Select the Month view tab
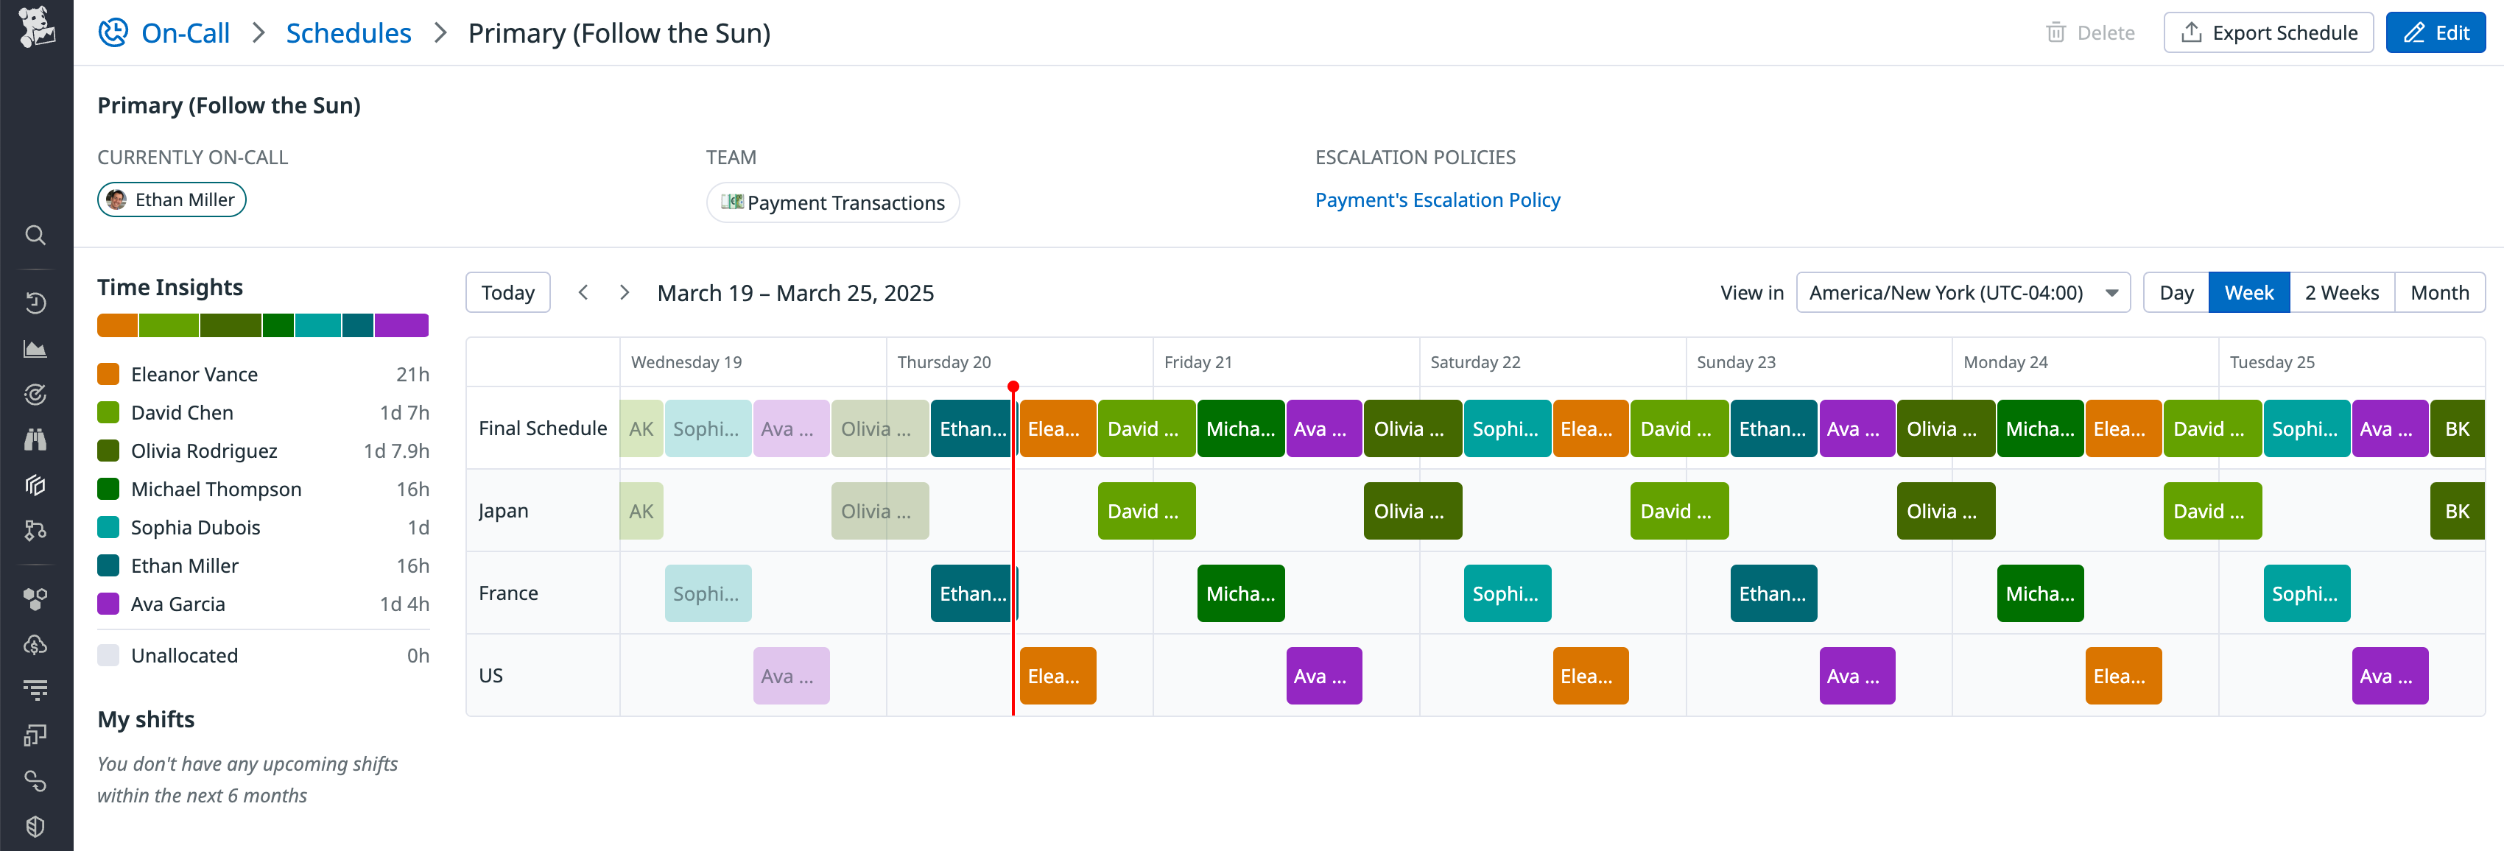This screenshot has height=851, width=2504. (2440, 292)
